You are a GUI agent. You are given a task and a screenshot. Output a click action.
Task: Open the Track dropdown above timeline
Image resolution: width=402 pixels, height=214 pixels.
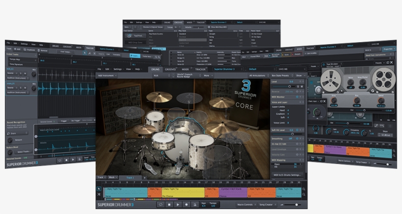(101, 177)
